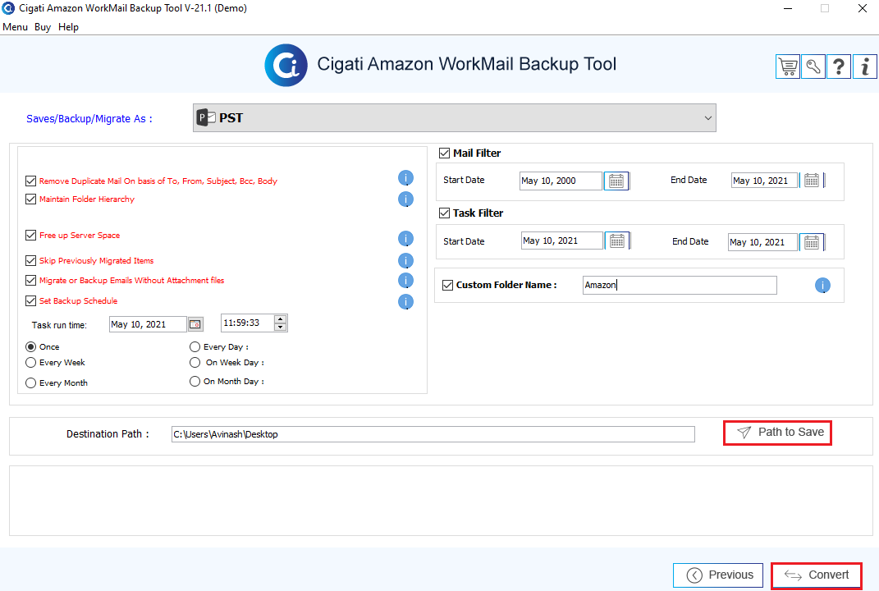Screen dimensions: 879x591
Task: Show info for Free up Server Space
Action: point(406,238)
